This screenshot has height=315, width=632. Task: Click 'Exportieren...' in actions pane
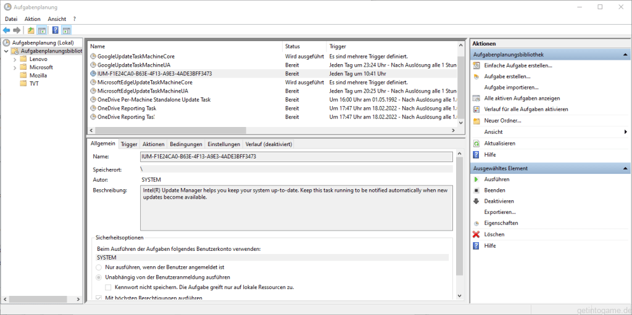(500, 212)
